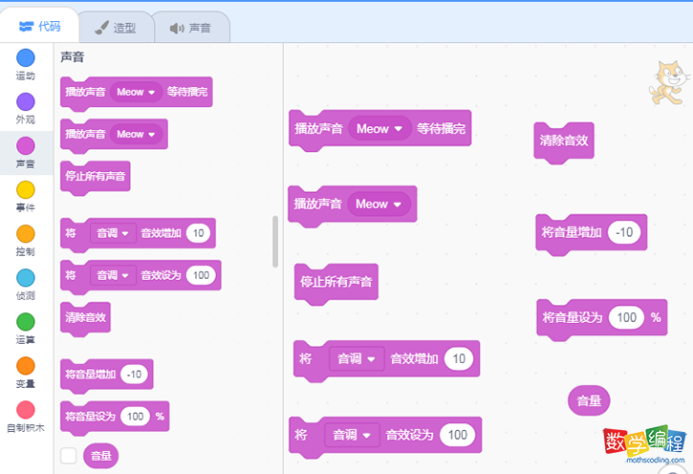Switch to the 代码 (Code) tab

click(x=40, y=27)
